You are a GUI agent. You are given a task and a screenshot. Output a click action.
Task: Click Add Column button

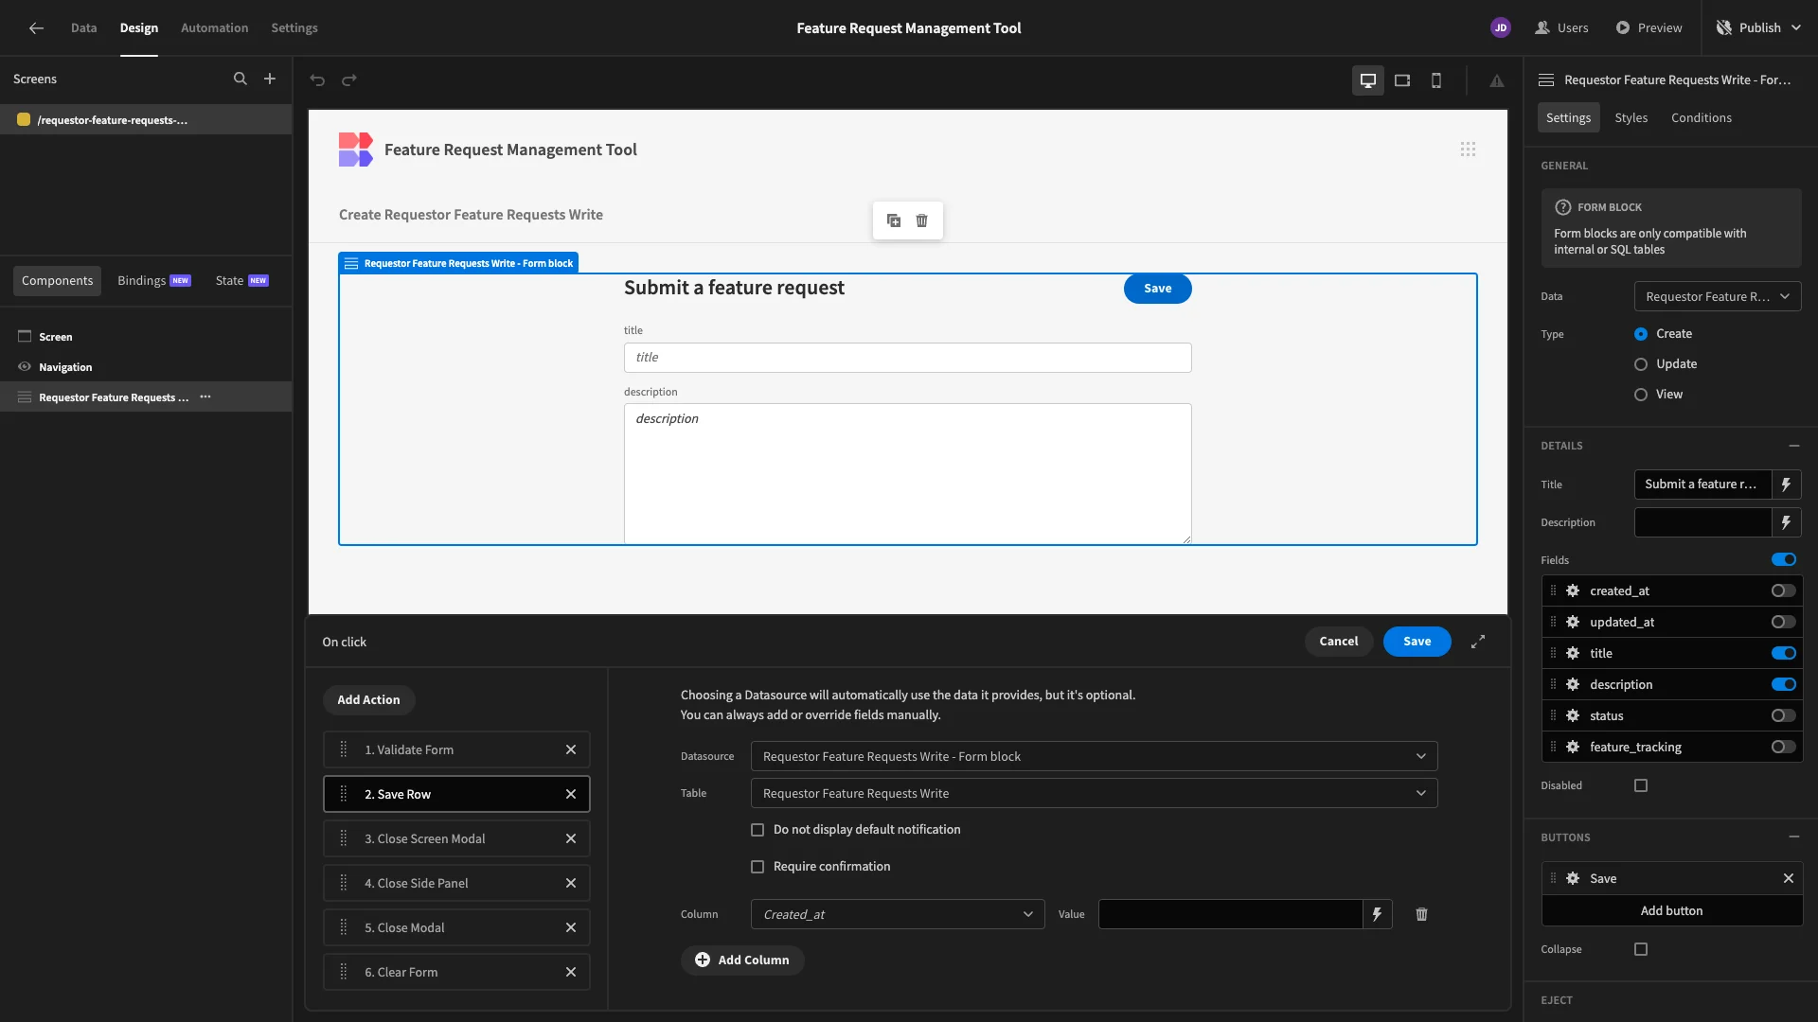[742, 960]
